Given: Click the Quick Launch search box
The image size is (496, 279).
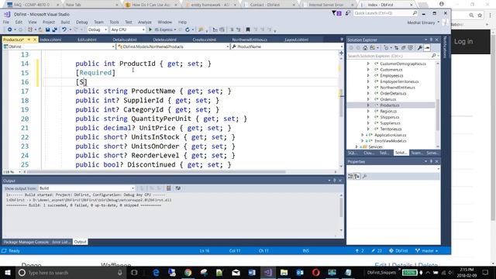Looking at the screenshot, I should coord(386,13).
